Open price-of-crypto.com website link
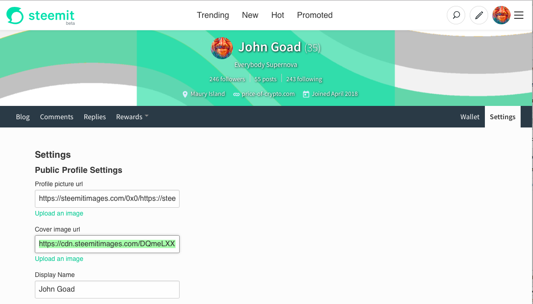Screen dimensions: 533x304 (x=268, y=94)
